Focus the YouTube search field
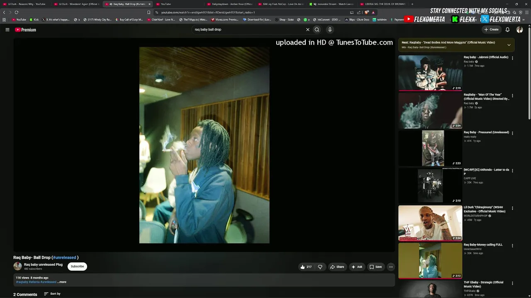This screenshot has height=298, width=531. 249,30
